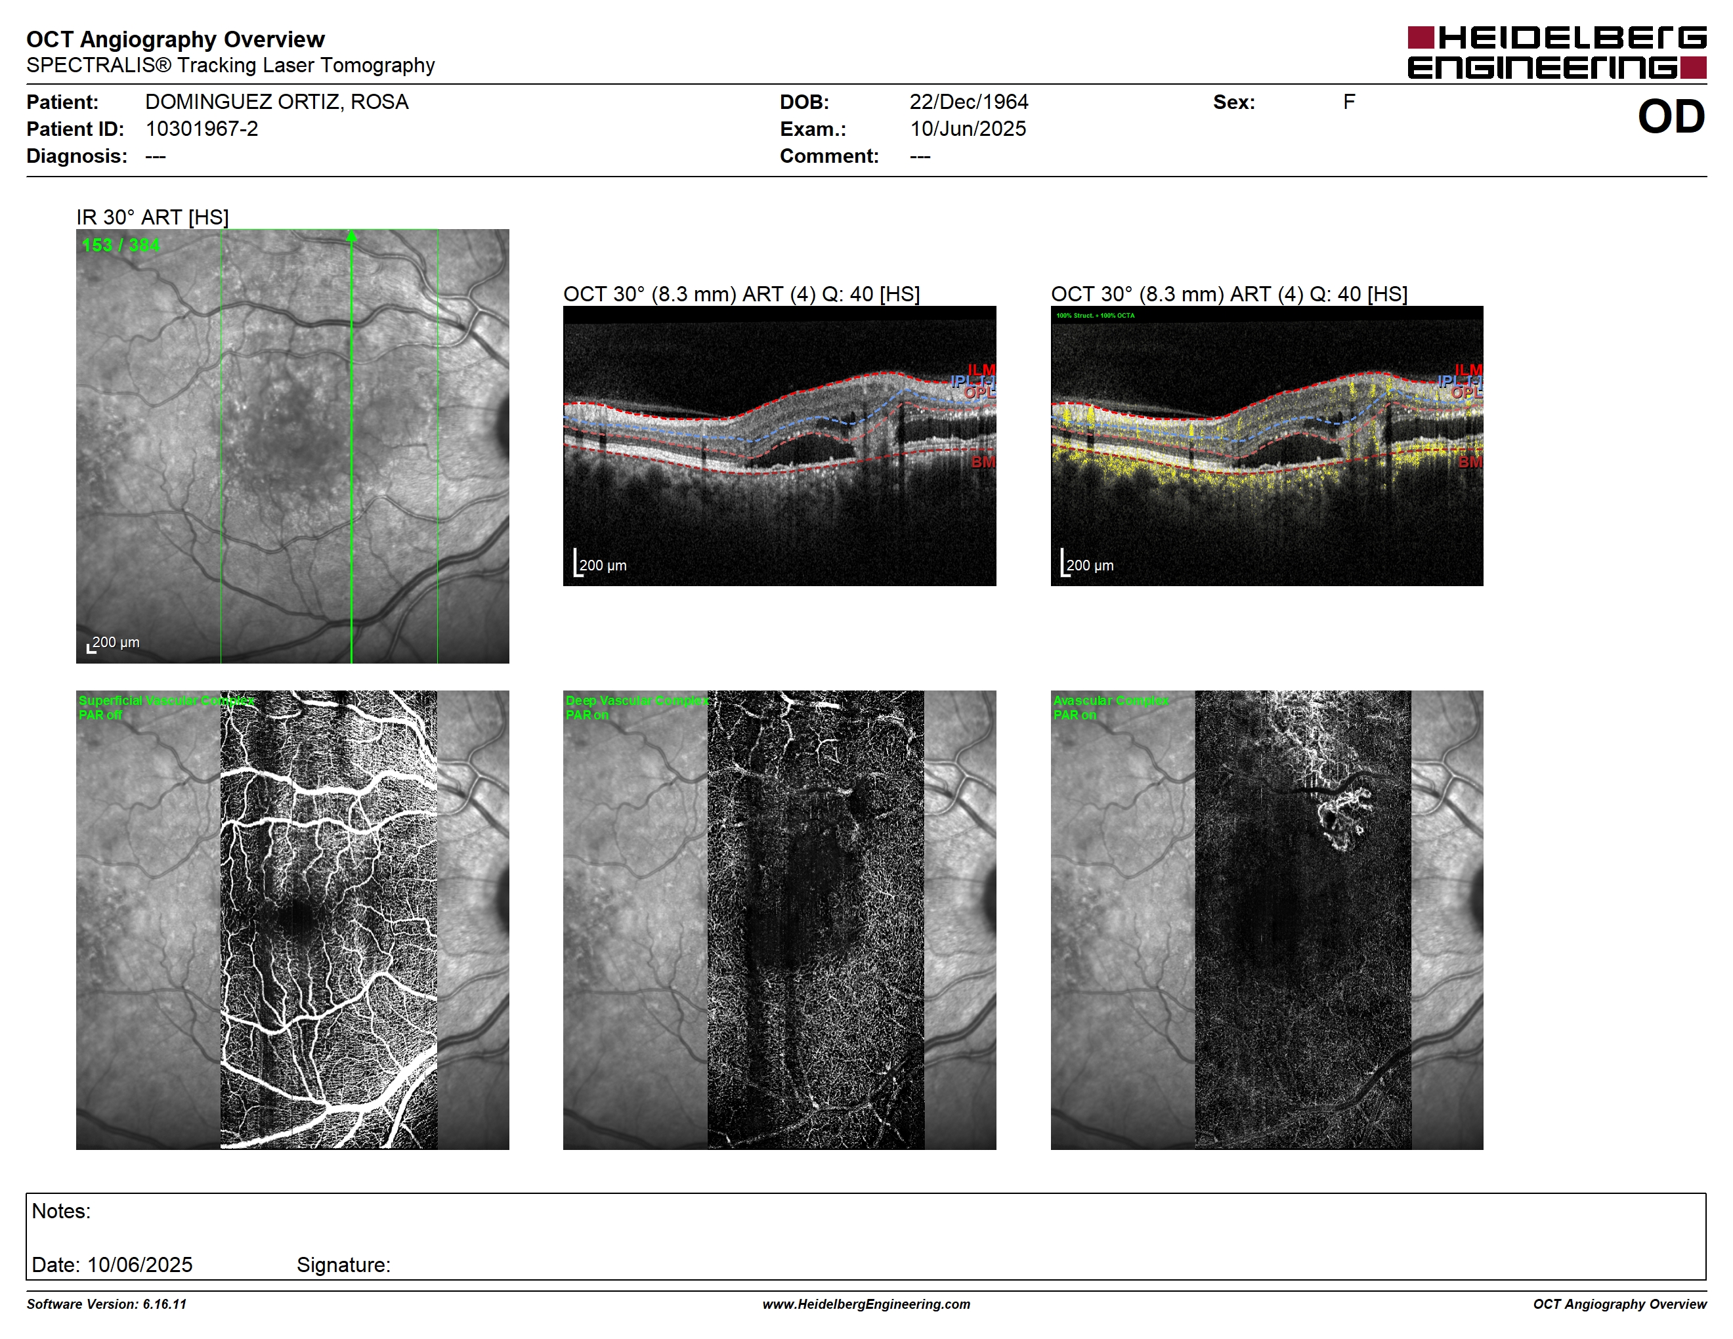Click the DOB value '22/Dec/1964'
The width and height of the screenshot is (1733, 1339).
coord(968,102)
